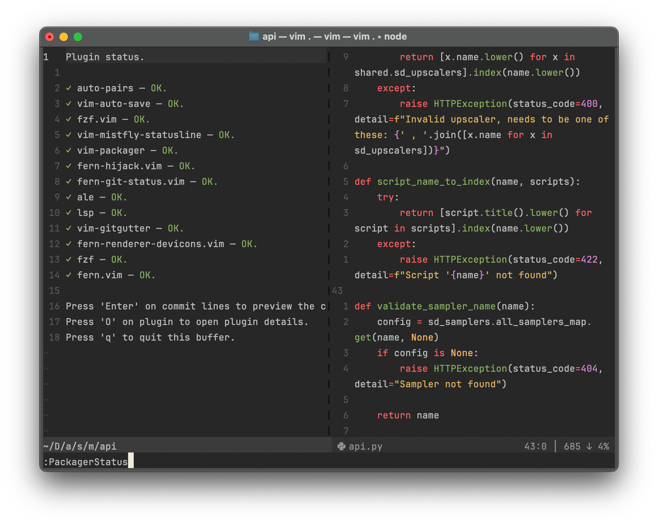Viewport: 658px width, 524px height.
Task: Click the 43:0 cursor position indicator
Action: coord(536,446)
